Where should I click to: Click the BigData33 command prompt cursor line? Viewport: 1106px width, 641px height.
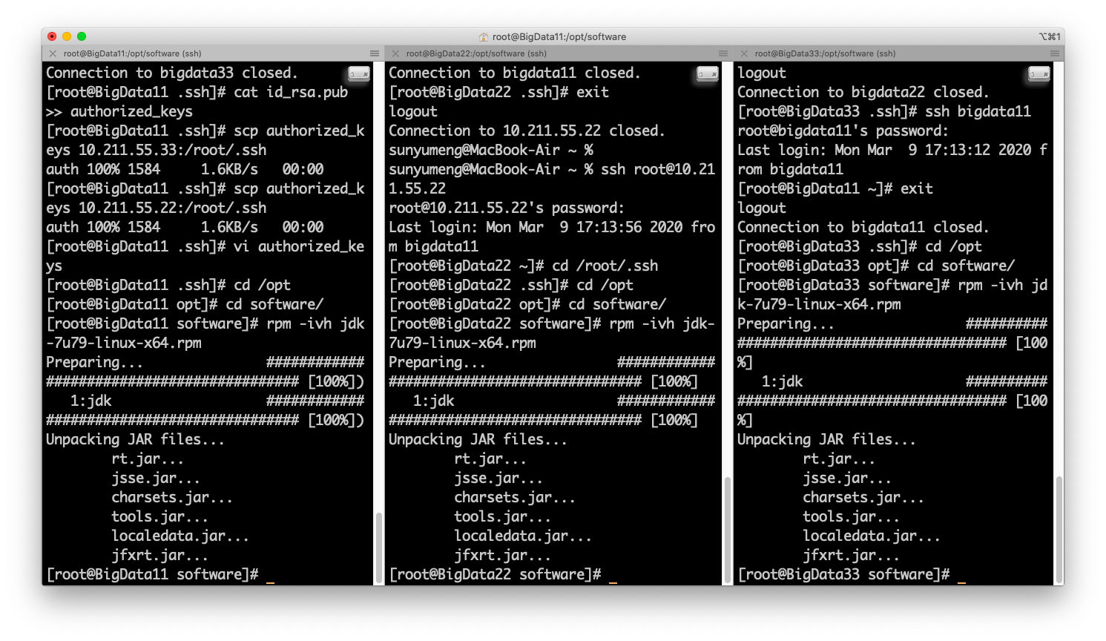tap(852, 574)
